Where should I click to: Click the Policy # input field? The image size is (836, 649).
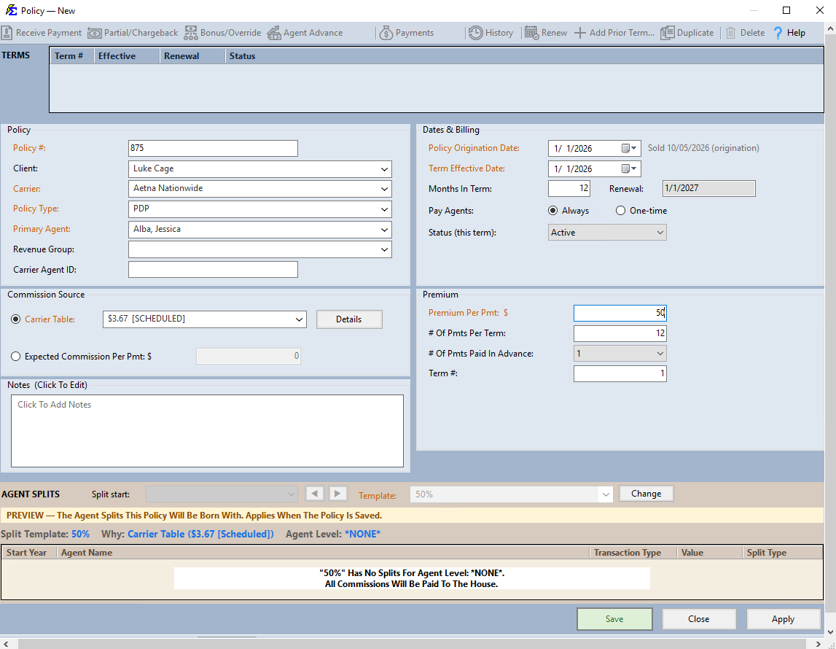point(213,148)
